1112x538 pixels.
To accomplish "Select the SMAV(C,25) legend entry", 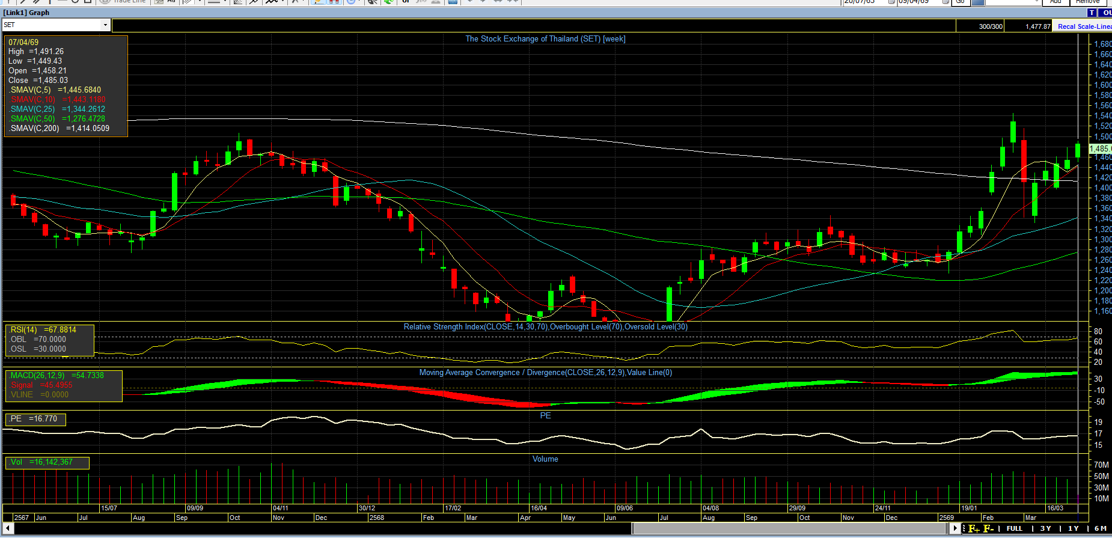I will click(x=57, y=109).
